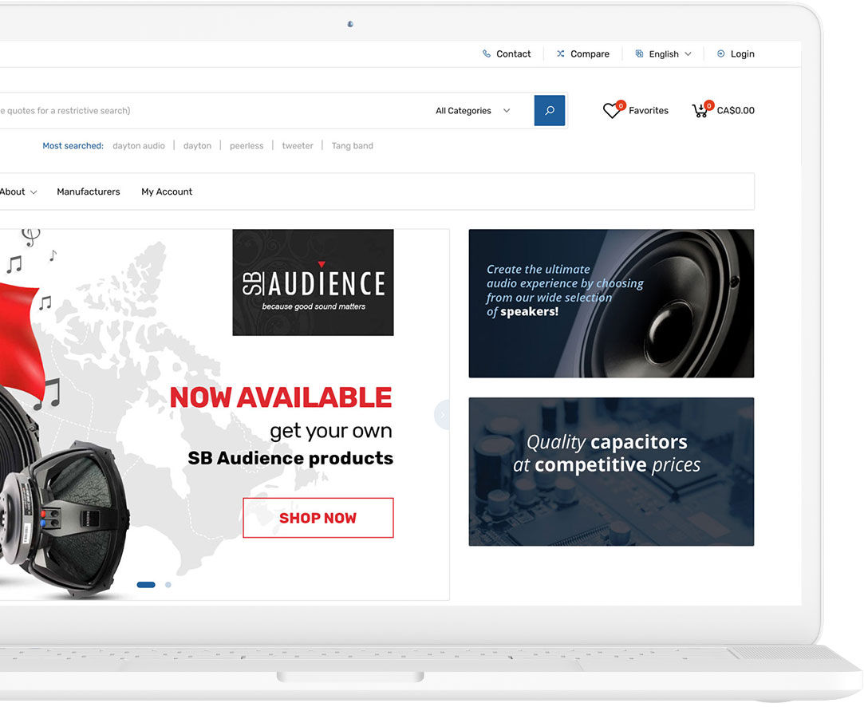Open the Quality capacitors banner
This screenshot has width=864, height=707.
coord(611,472)
